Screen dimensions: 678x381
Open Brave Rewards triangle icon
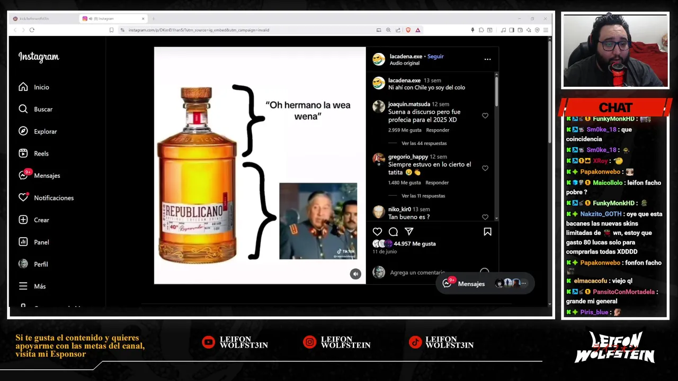coord(417,30)
